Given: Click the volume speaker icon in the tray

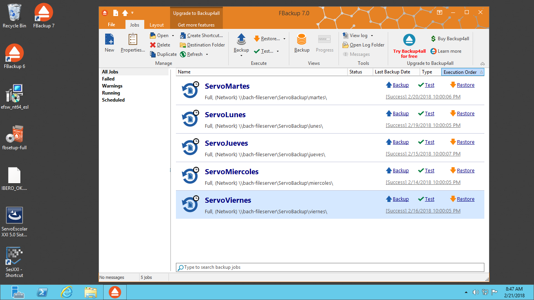Looking at the screenshot, I should pos(475,292).
